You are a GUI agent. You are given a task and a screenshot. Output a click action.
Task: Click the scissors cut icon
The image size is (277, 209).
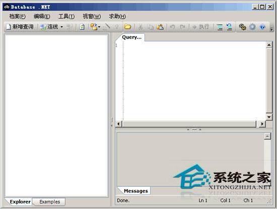point(141,27)
